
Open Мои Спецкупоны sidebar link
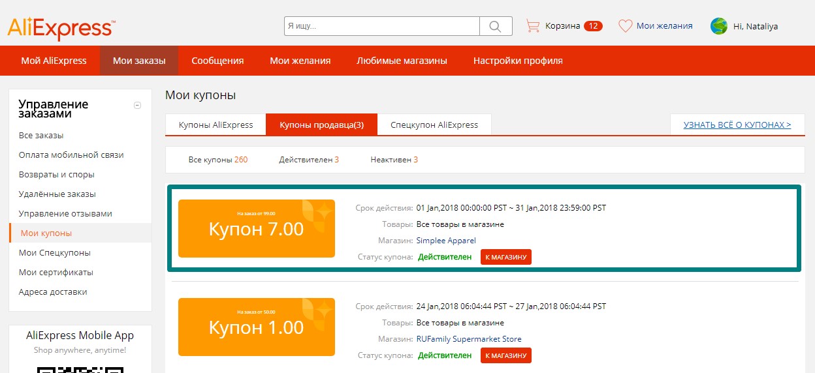point(55,253)
